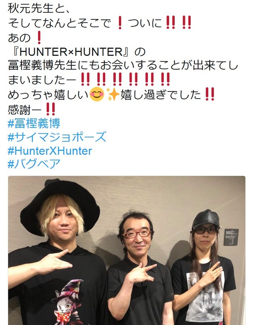
Task: Click the black witch hat in photo
Action: click(60, 207)
